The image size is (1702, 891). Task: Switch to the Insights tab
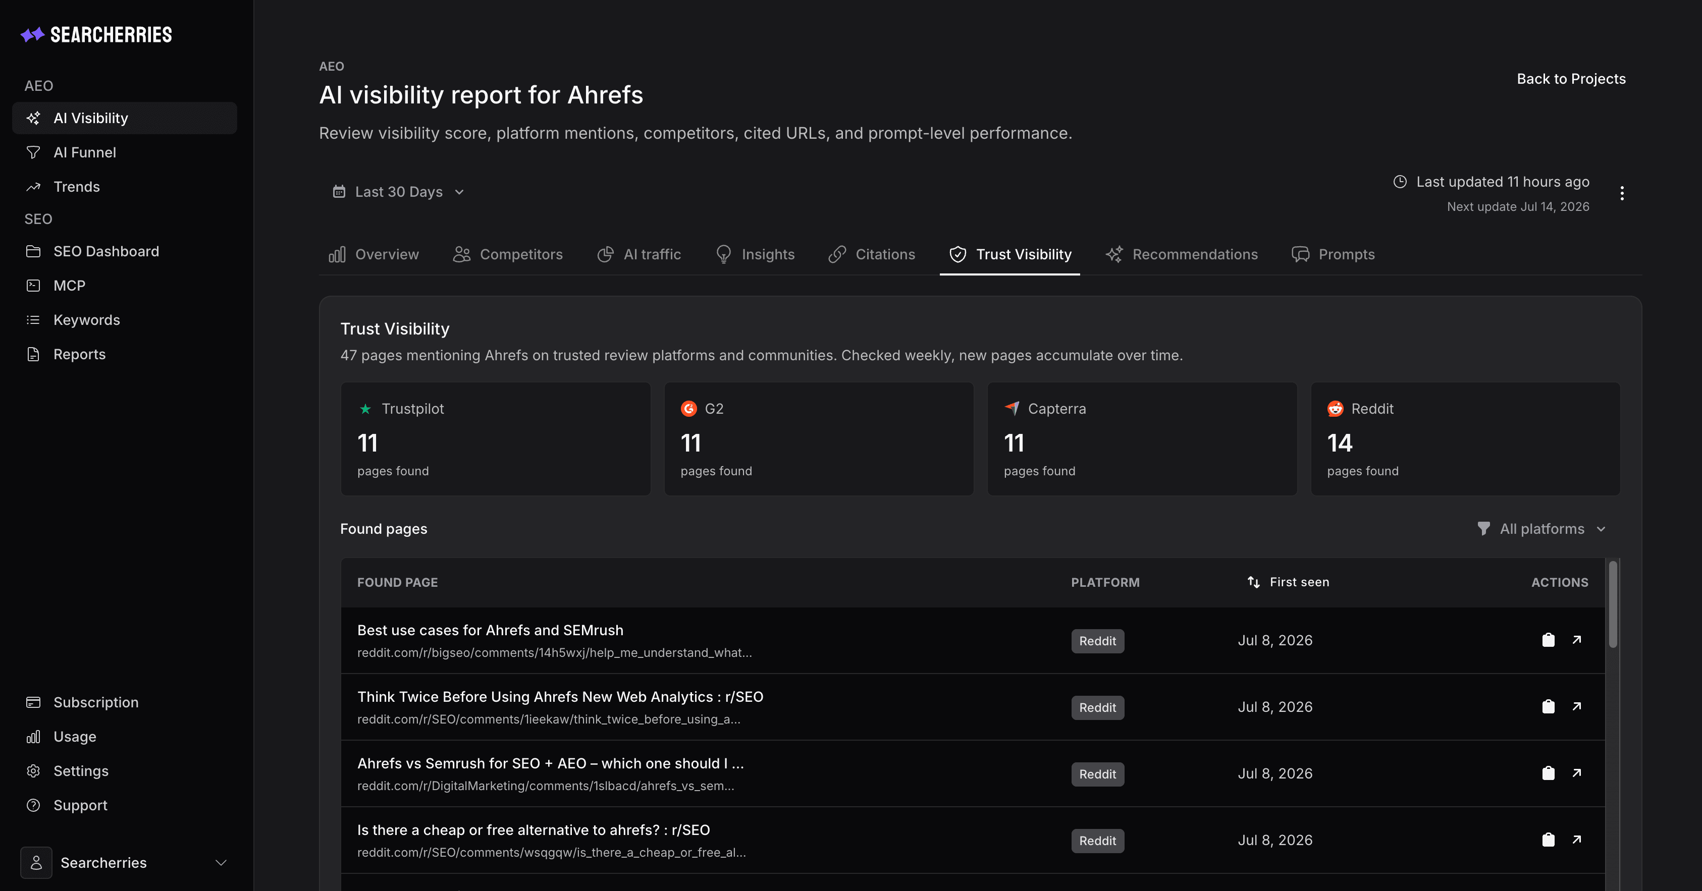click(x=755, y=254)
